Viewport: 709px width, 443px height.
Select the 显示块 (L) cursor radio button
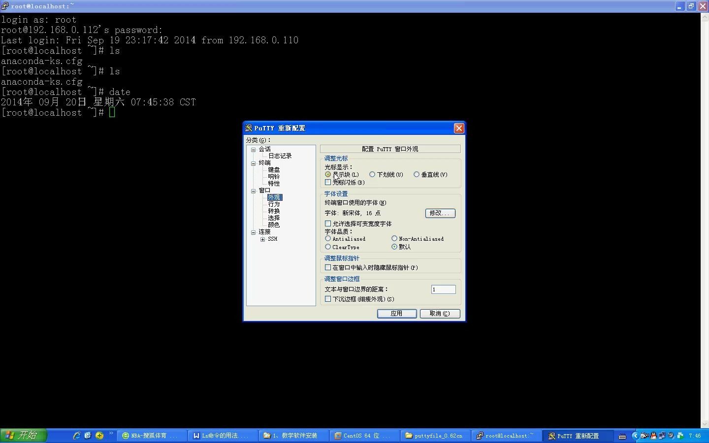pos(328,174)
